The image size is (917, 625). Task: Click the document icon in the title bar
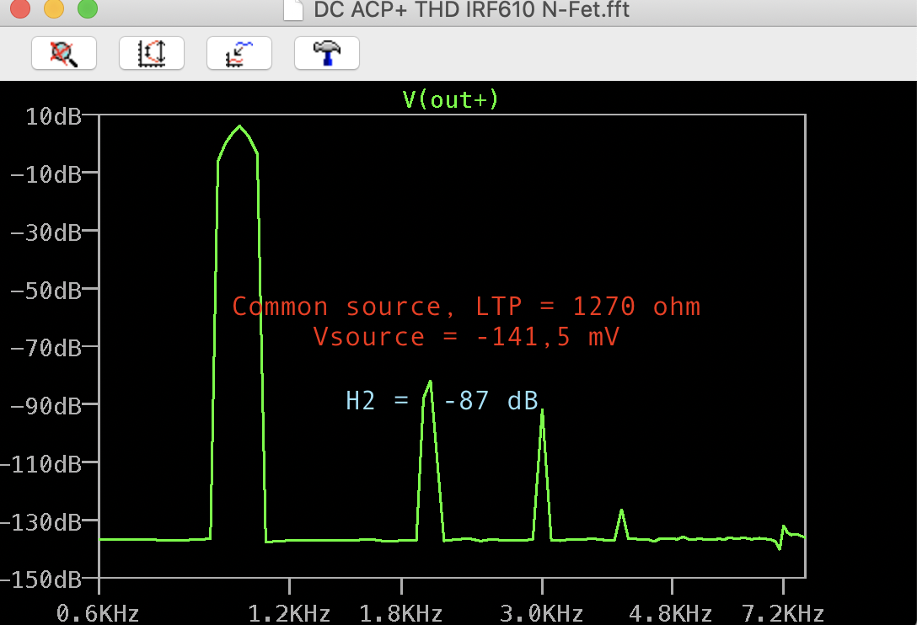tap(293, 10)
